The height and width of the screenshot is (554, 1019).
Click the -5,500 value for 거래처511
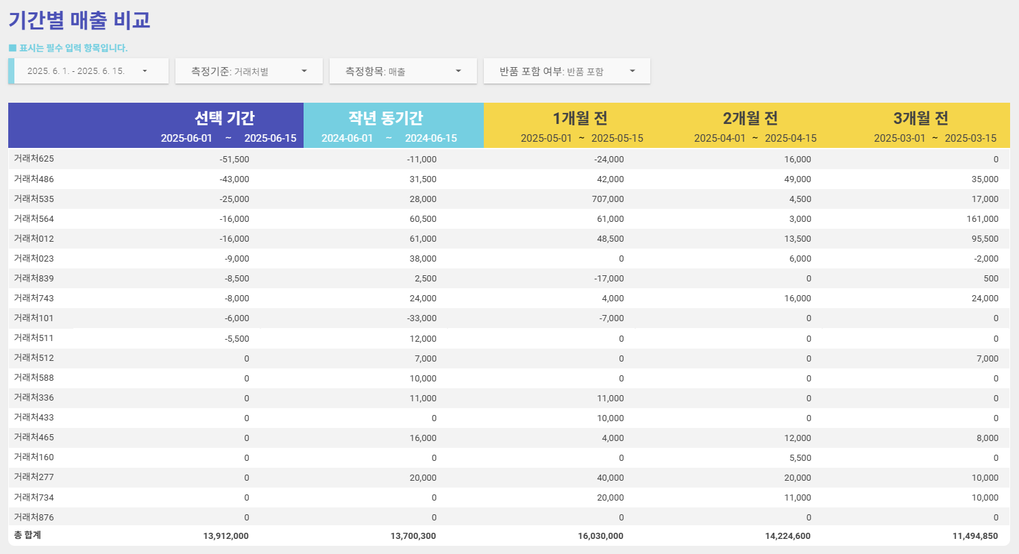[x=236, y=339]
